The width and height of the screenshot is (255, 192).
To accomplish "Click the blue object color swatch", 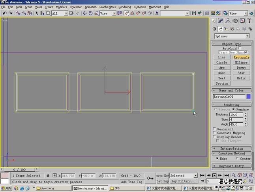I will [249, 97].
